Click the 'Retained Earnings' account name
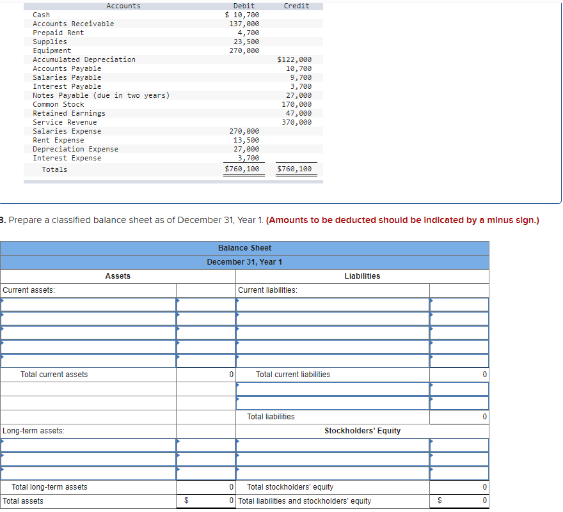This screenshot has height=512, width=563. [69, 113]
